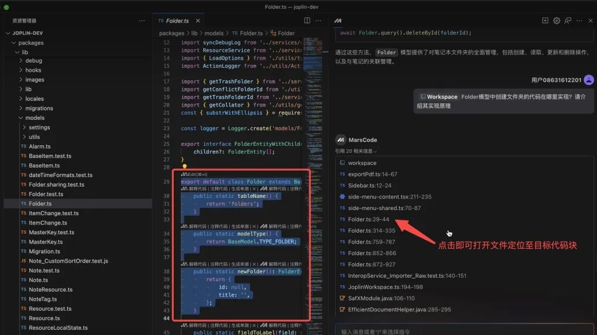
Task: Collapse the referenced 20 items list
Action: pyautogui.click(x=356, y=151)
